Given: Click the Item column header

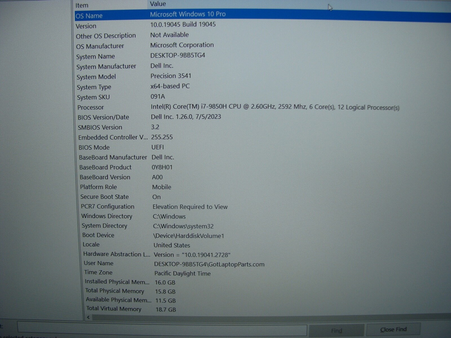Looking at the screenshot, I should pos(110,5).
